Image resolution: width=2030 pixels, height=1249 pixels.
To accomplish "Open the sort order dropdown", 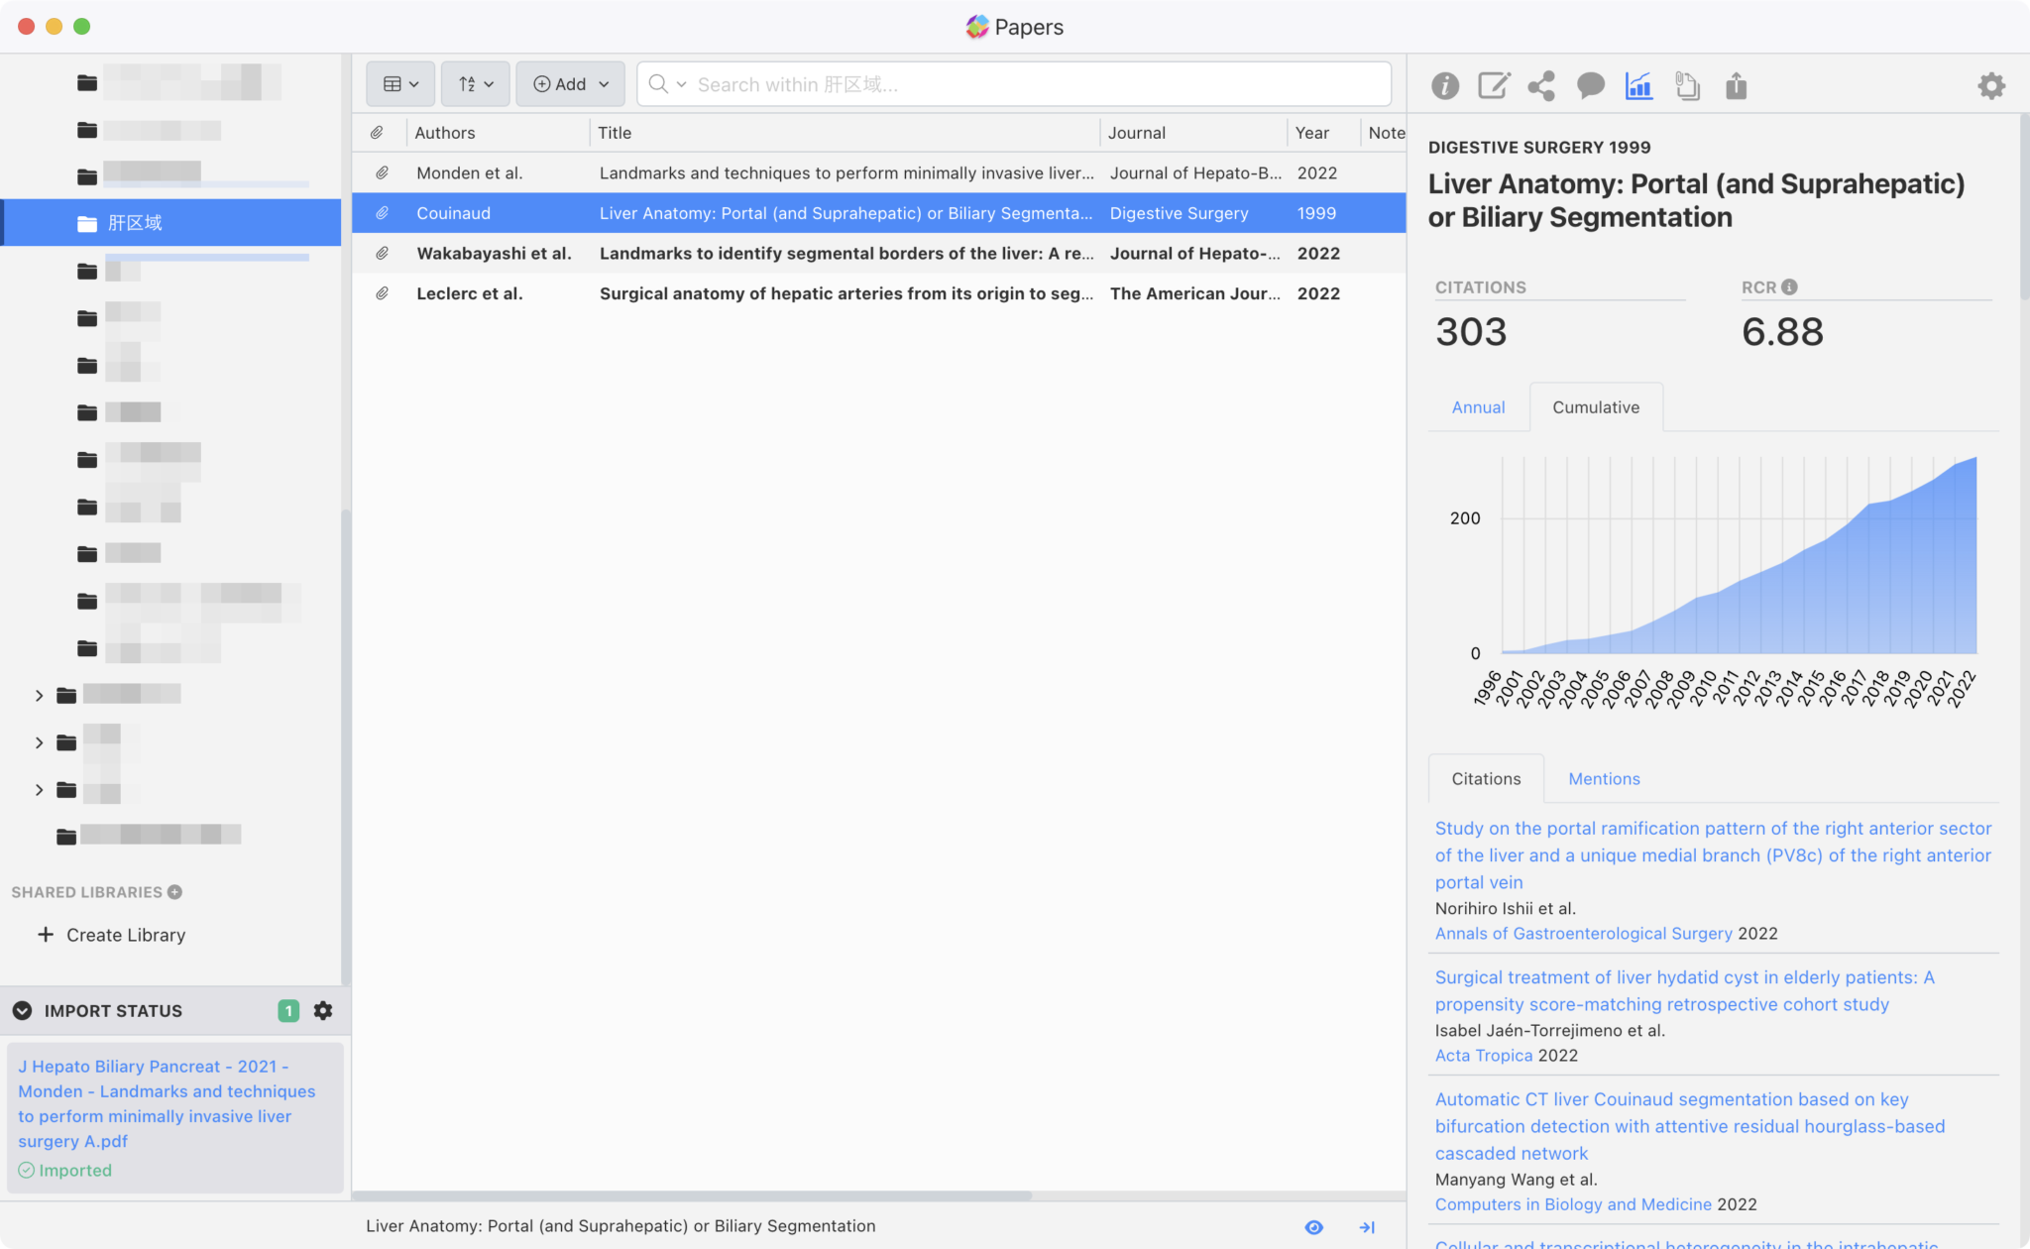I will coord(476,84).
